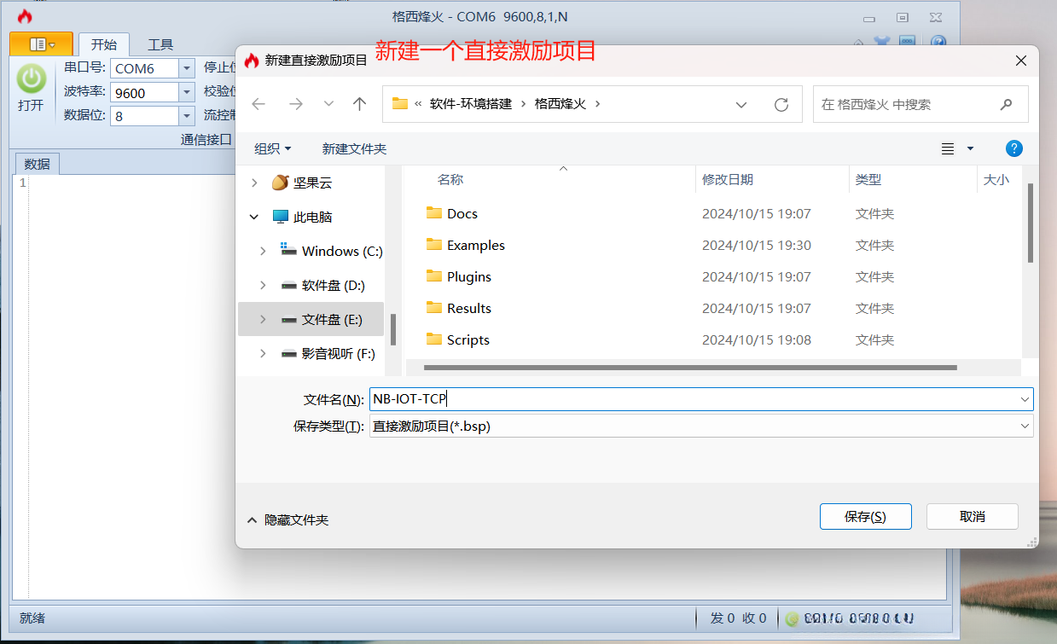
Task: Click the Results folder icon
Action: pyautogui.click(x=433, y=308)
